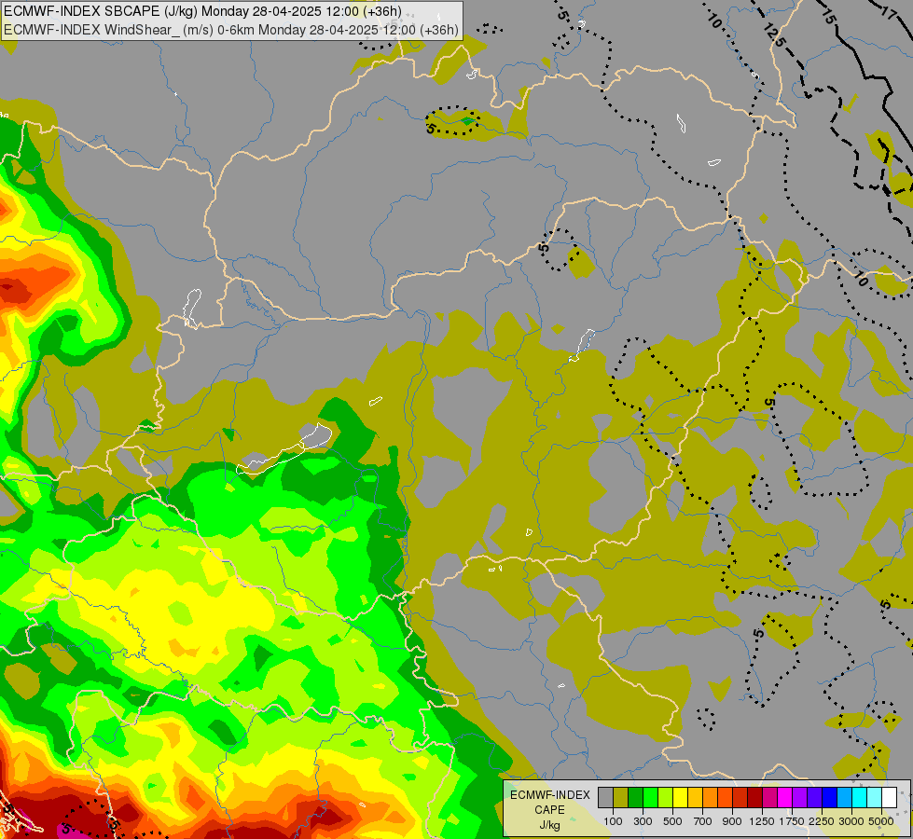Click the 3000 legend value
The width and height of the screenshot is (913, 839).
point(851,821)
